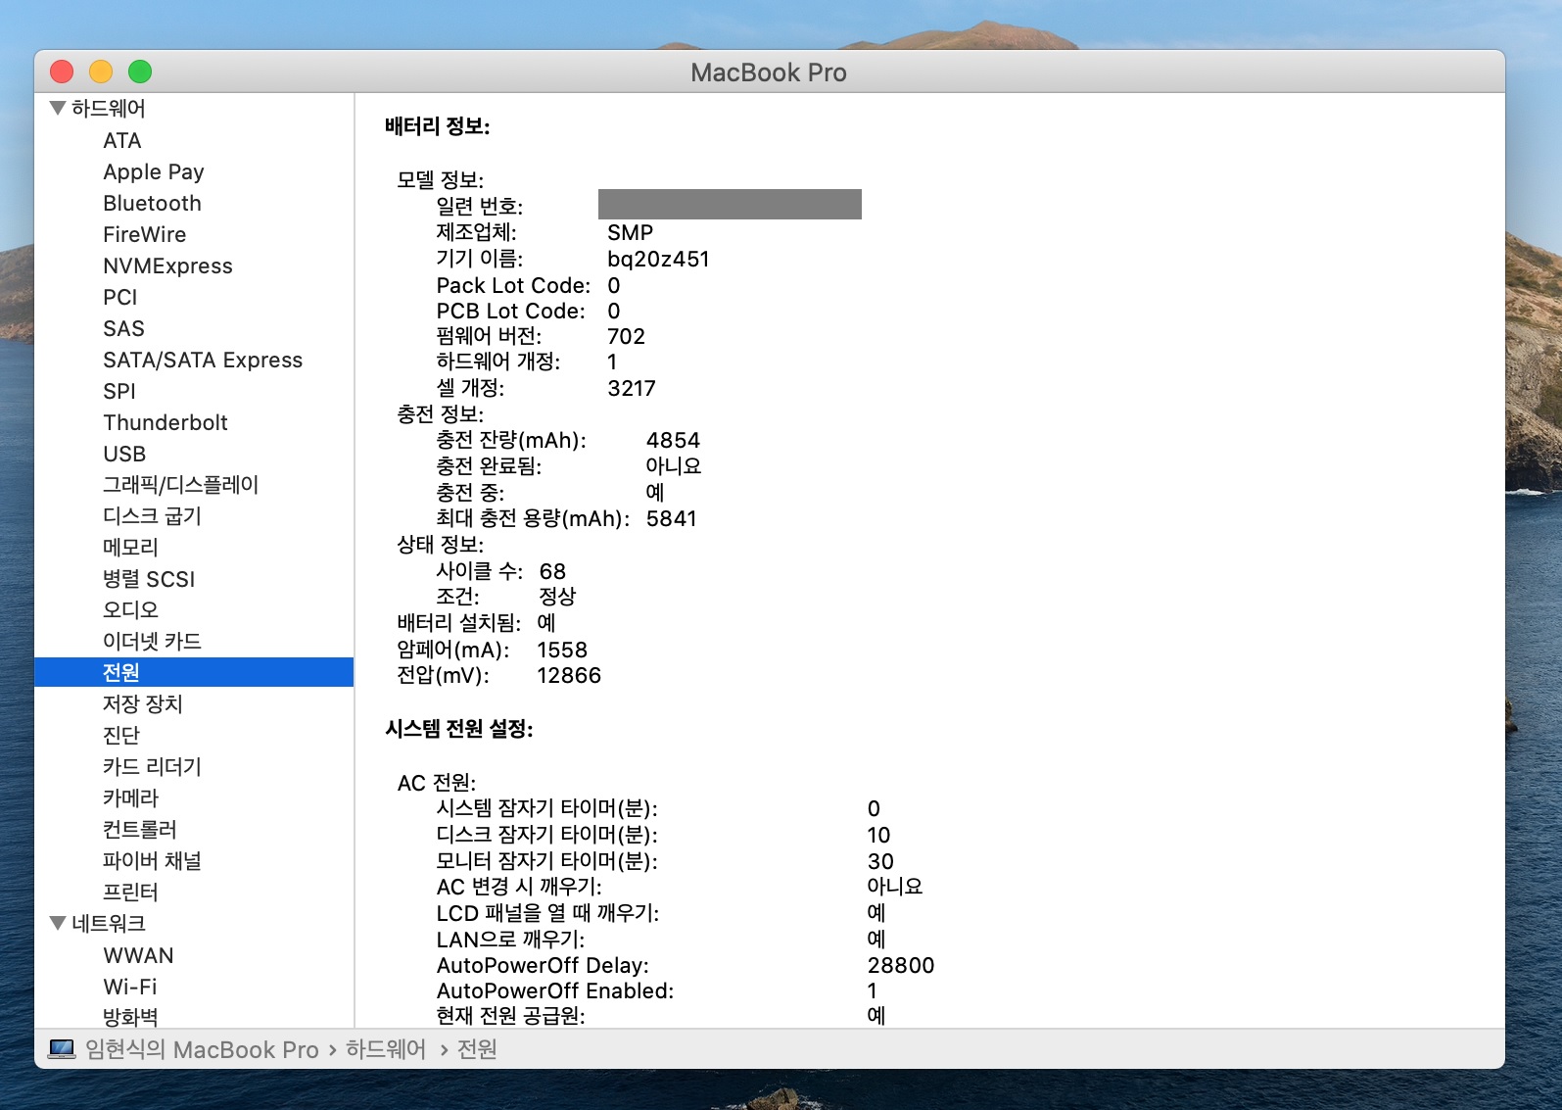Click the manufacturer value SMP
The height and width of the screenshot is (1110, 1562).
[630, 232]
